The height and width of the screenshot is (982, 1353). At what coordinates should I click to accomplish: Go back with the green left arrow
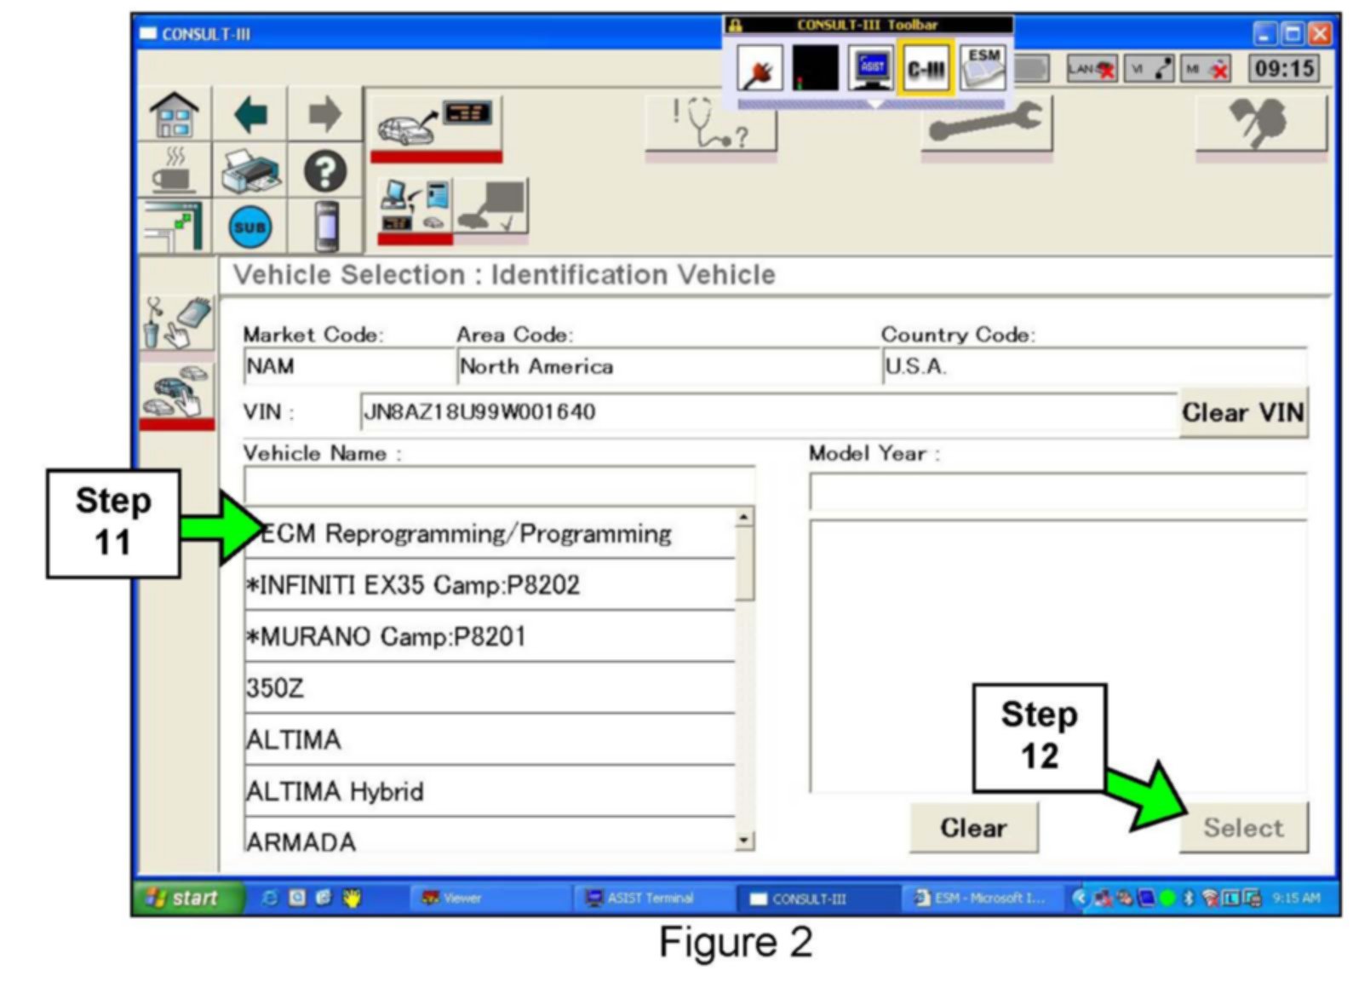pos(250,114)
